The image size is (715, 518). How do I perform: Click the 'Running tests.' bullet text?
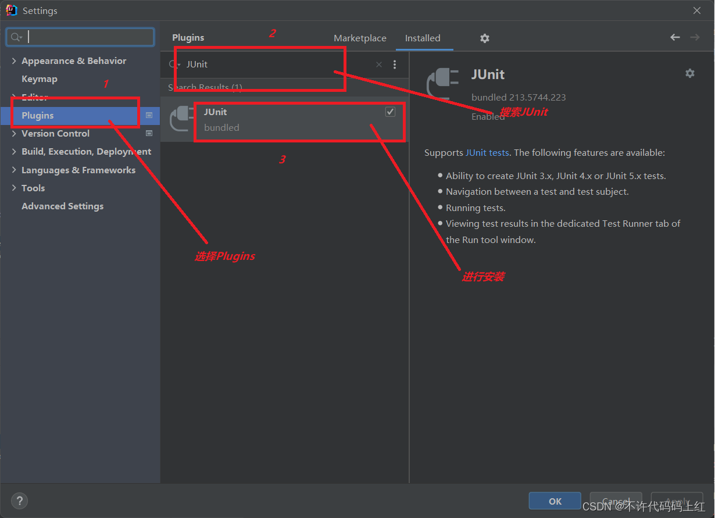pos(476,208)
